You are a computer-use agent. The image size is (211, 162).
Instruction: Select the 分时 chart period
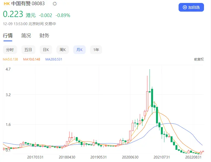point(10,50)
